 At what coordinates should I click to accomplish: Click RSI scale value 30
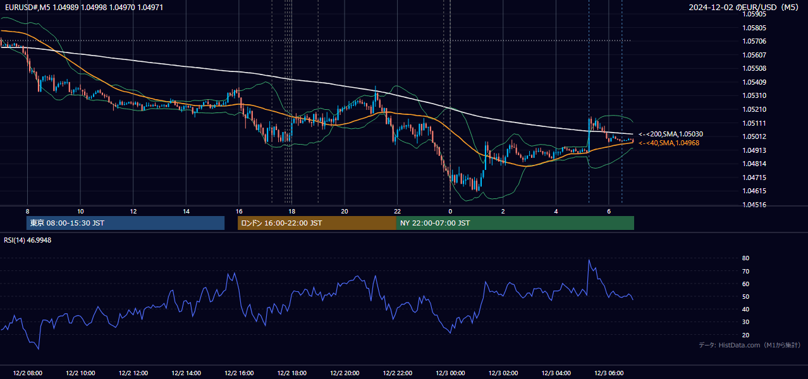point(746,322)
